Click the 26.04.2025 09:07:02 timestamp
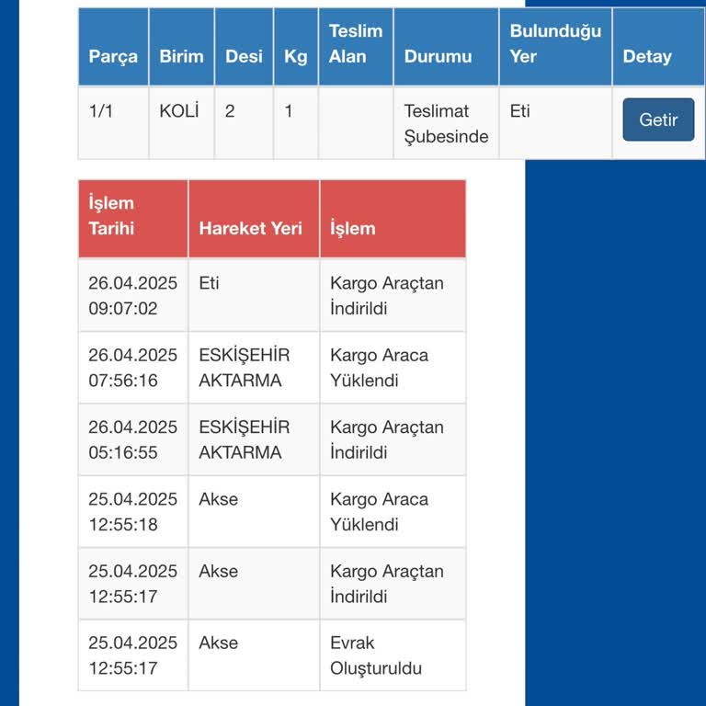The height and width of the screenshot is (706, 706). coord(132,296)
